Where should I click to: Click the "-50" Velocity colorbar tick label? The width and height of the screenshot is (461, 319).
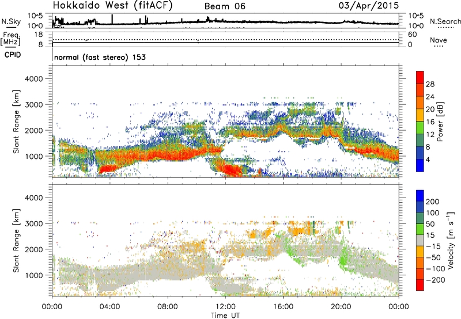pos(433,257)
